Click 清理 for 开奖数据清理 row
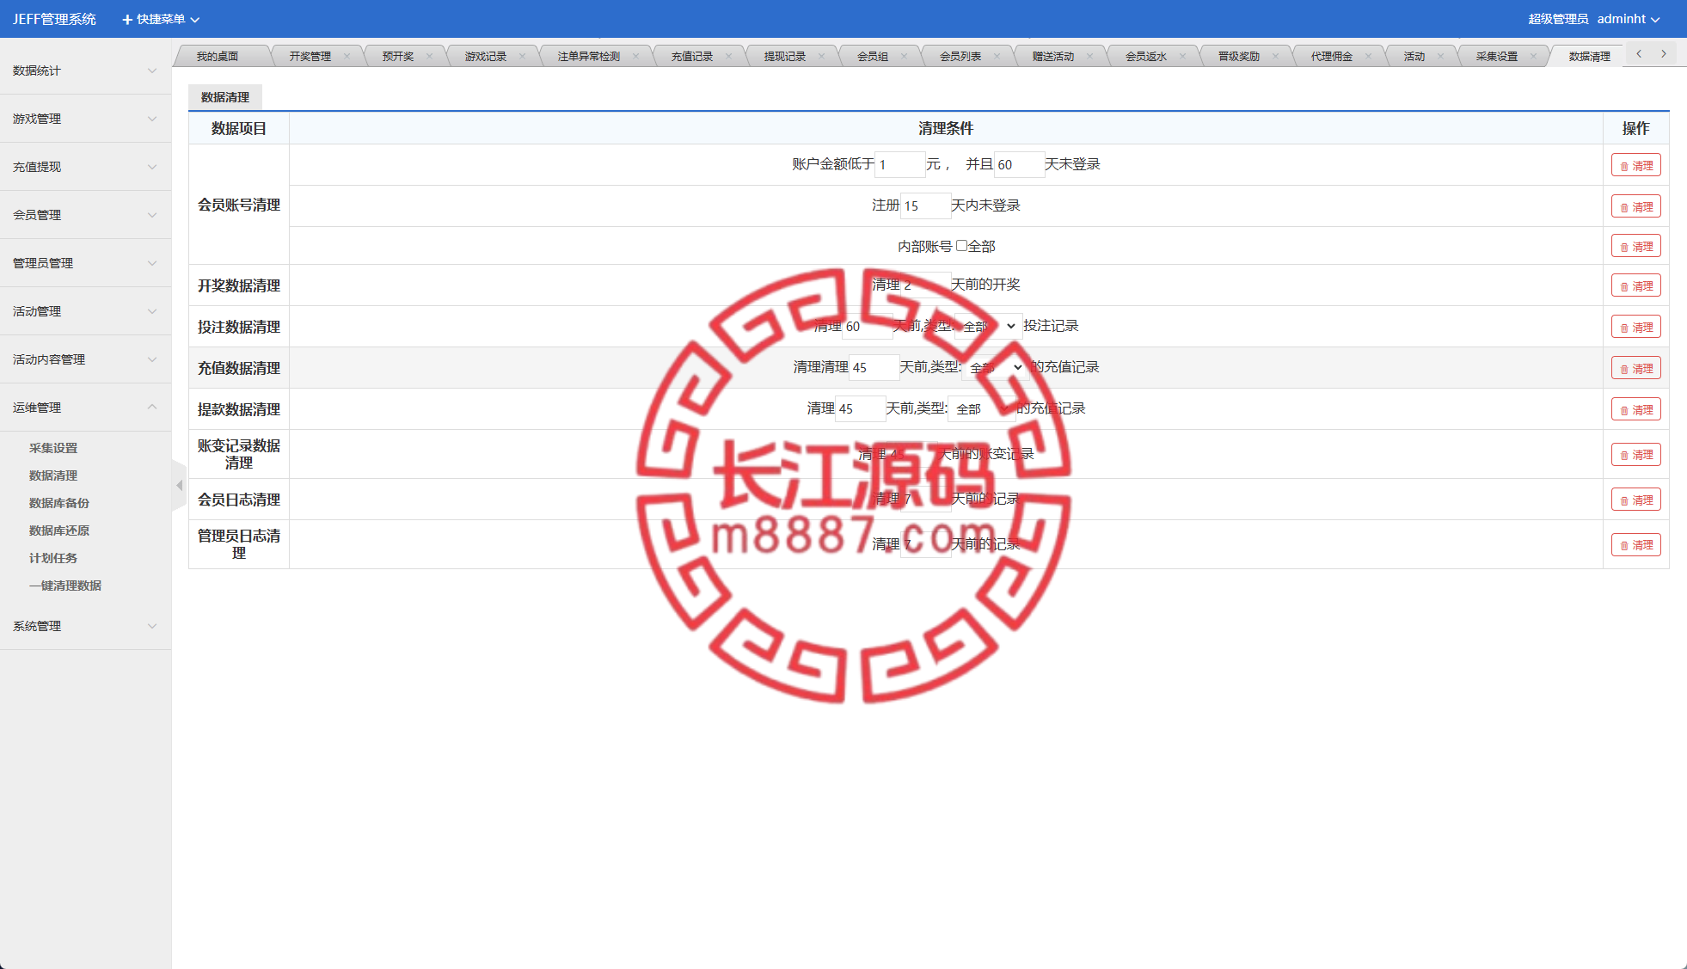The image size is (1687, 969). click(x=1635, y=285)
